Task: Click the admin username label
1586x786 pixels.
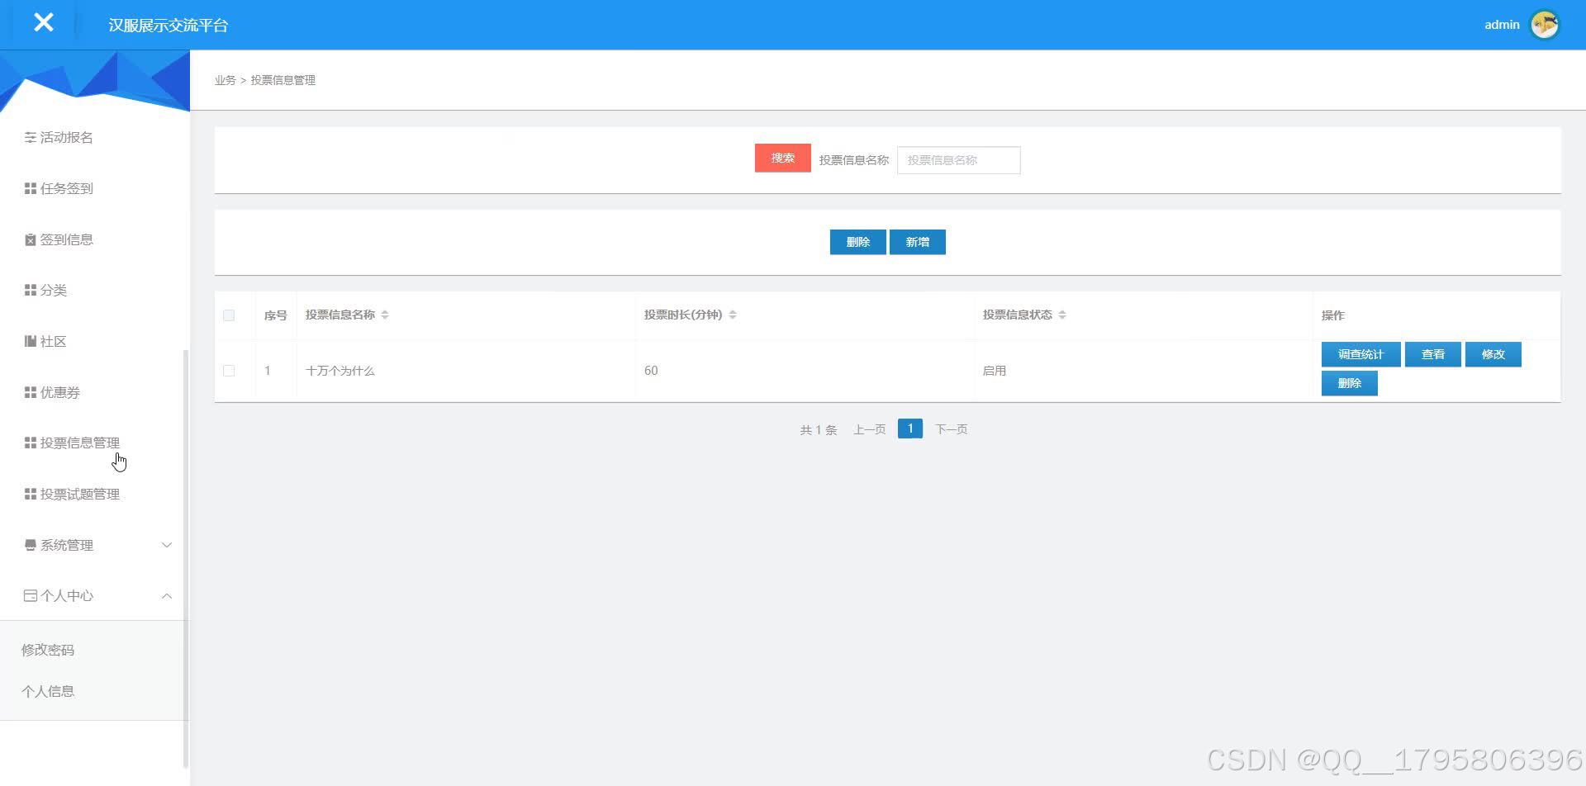Action: (1502, 25)
